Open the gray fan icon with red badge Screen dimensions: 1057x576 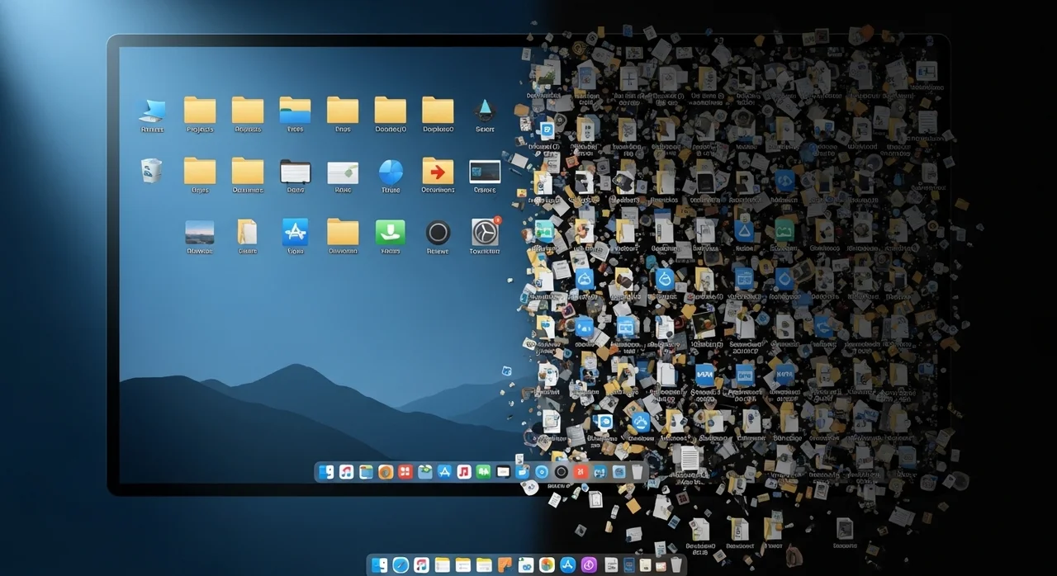(485, 232)
